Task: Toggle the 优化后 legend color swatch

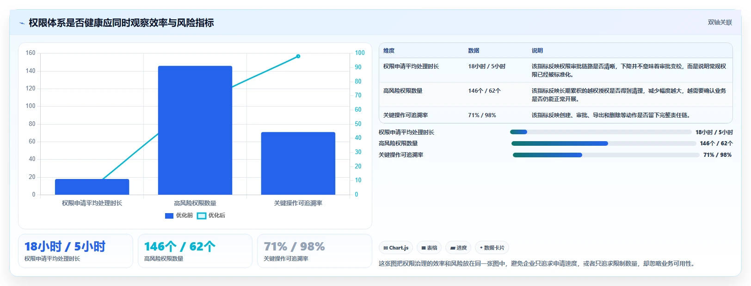Action: tap(202, 215)
